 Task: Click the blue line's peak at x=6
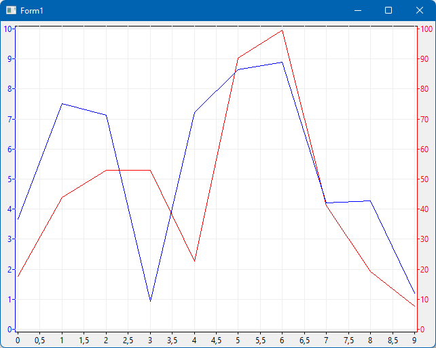[282, 63]
